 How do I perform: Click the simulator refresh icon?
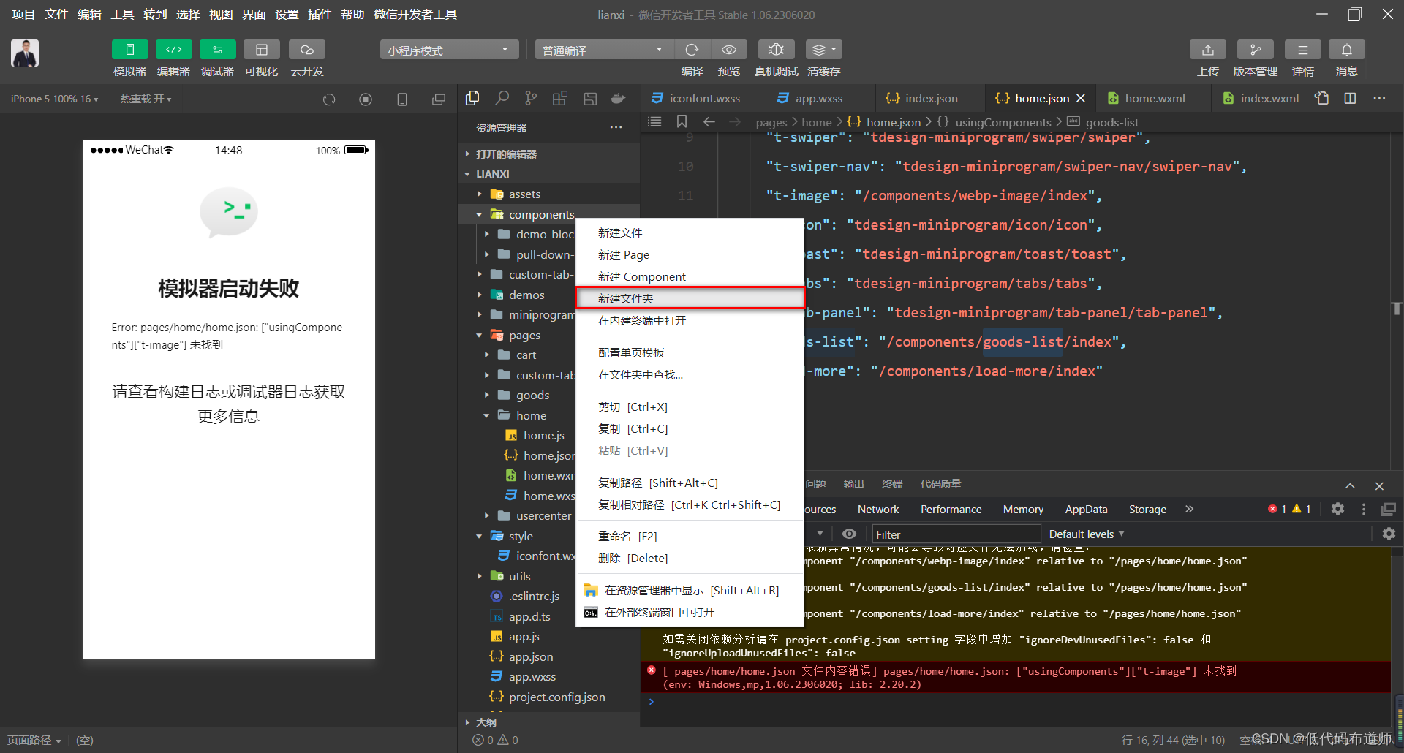pos(329,99)
